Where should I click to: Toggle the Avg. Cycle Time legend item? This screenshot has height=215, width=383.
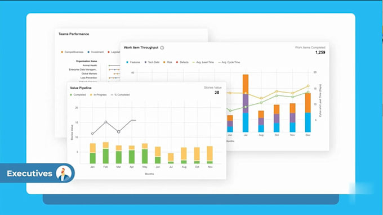pyautogui.click(x=229, y=62)
